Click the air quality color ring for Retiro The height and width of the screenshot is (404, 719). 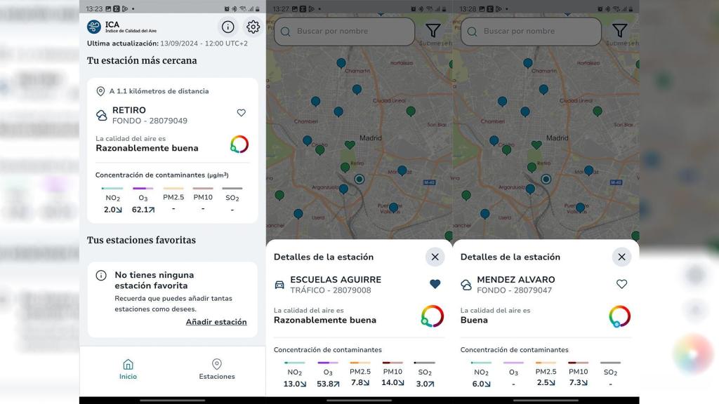coord(239,143)
